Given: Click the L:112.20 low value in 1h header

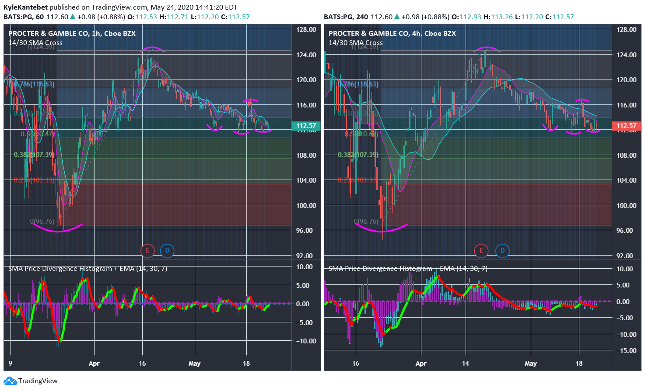Looking at the screenshot, I should (x=205, y=17).
